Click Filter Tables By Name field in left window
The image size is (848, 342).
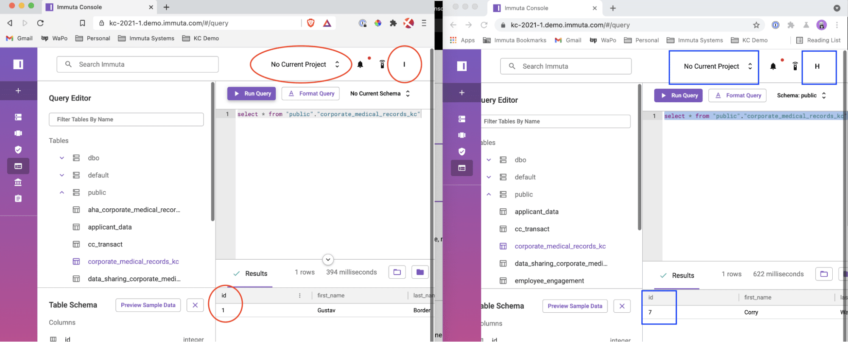click(x=126, y=120)
